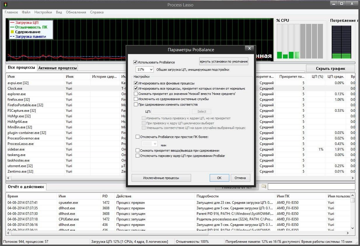This screenshot has width=360, height=246.
Task: Click the 1.91% average CPU value
Action: coord(339,149)
